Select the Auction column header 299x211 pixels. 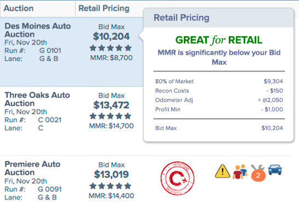click(x=19, y=8)
